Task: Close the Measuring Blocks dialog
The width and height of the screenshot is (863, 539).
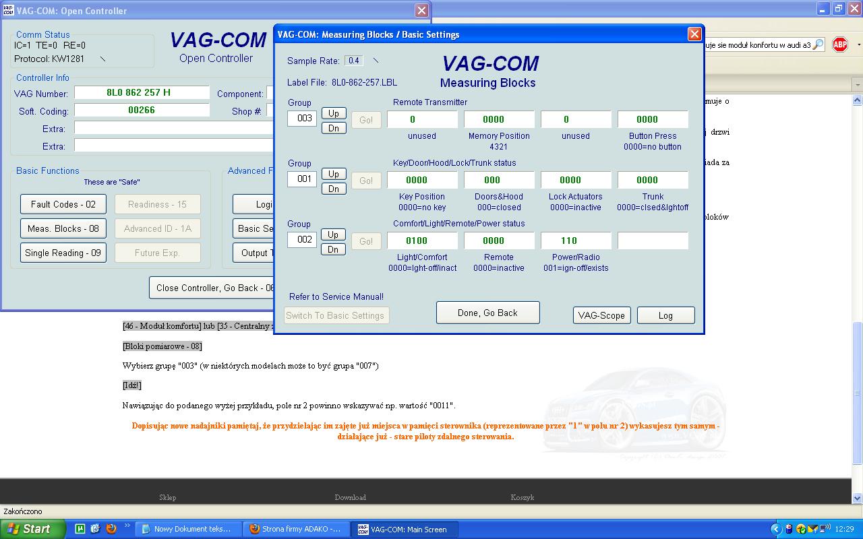Action: [x=694, y=34]
